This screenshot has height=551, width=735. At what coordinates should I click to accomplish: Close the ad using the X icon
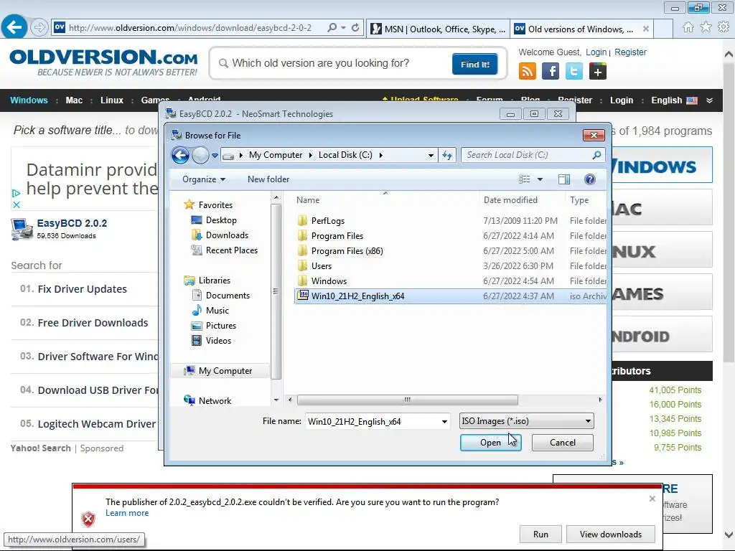pos(17,204)
